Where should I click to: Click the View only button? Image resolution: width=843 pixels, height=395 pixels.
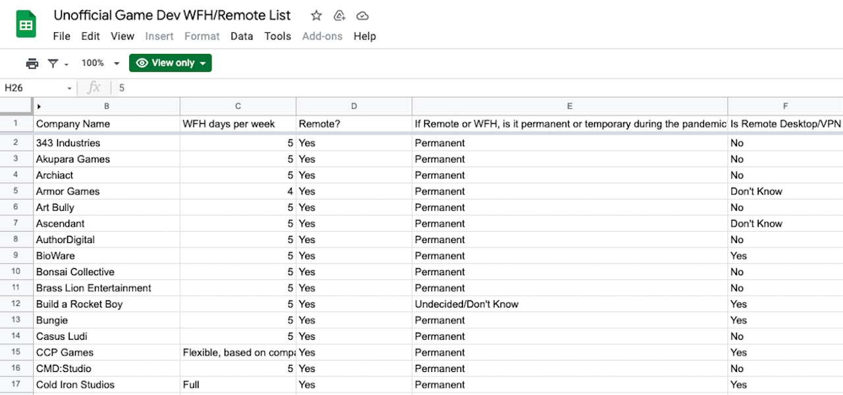pyautogui.click(x=171, y=63)
